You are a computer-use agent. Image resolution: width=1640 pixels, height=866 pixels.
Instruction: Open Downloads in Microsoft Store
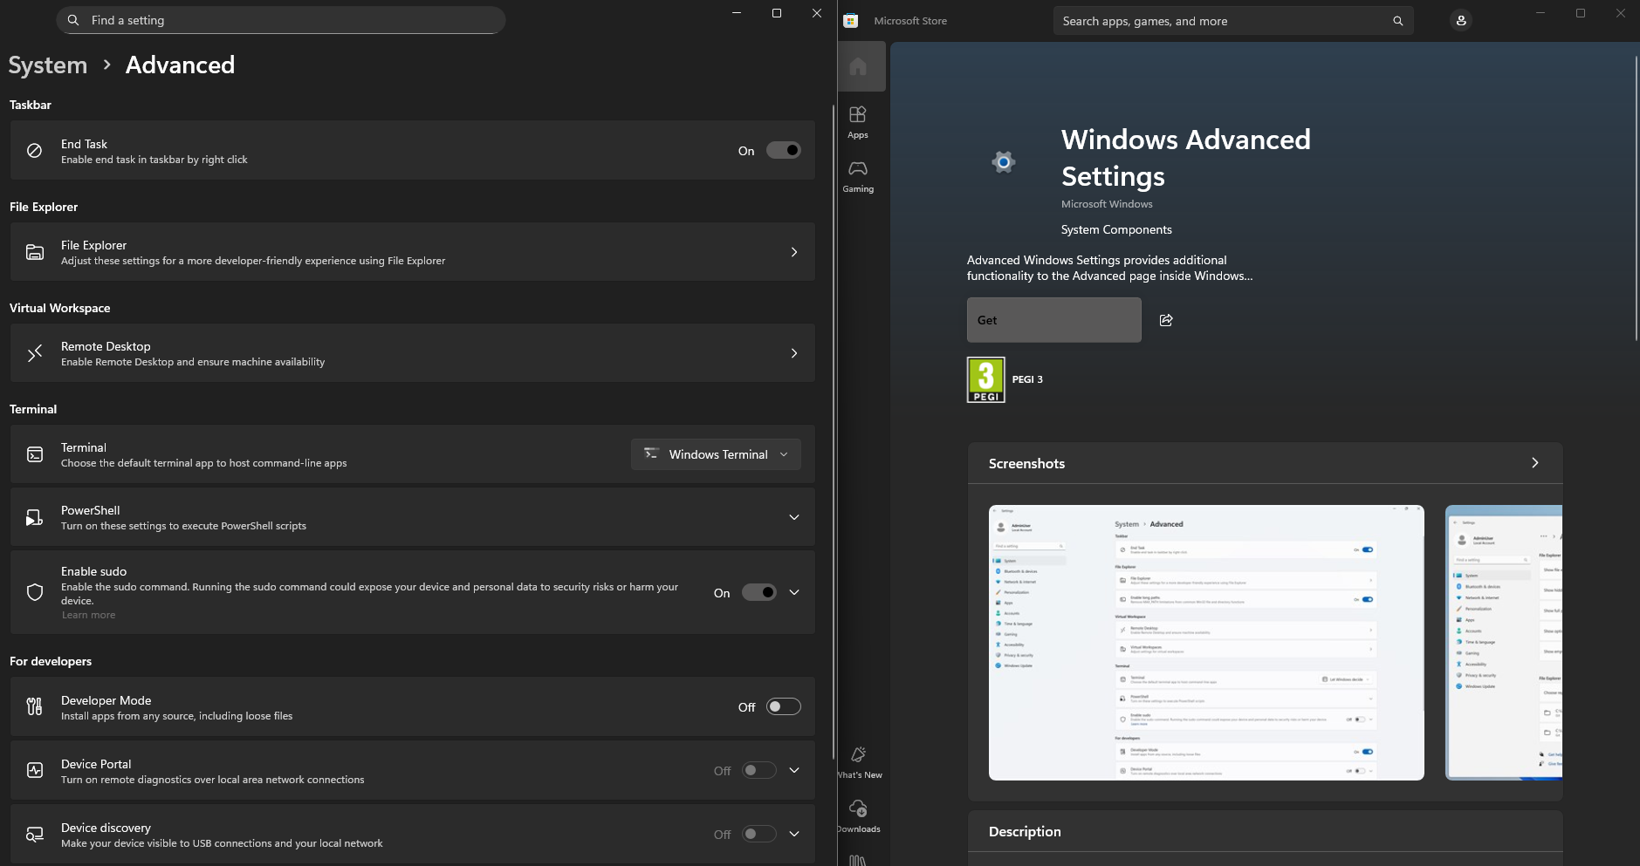pos(859,816)
